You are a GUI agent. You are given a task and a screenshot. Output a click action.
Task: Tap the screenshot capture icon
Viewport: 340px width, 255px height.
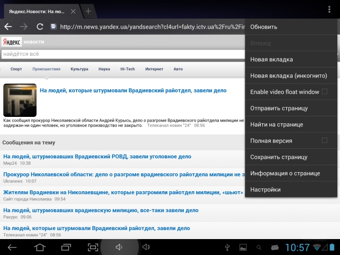93,247
